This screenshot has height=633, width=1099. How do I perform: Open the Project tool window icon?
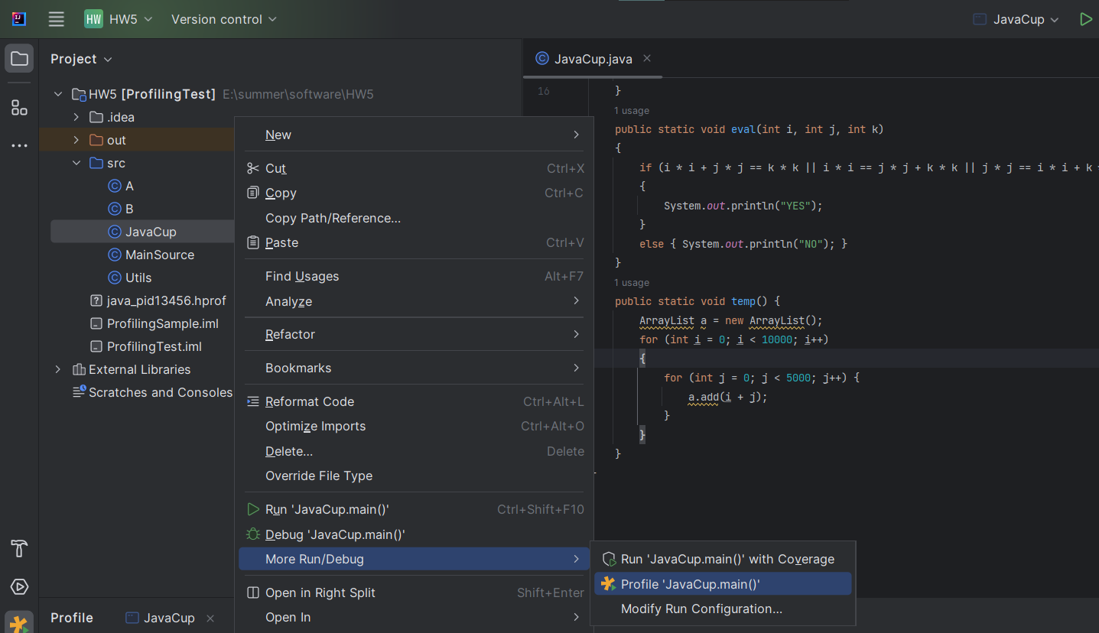tap(18, 58)
